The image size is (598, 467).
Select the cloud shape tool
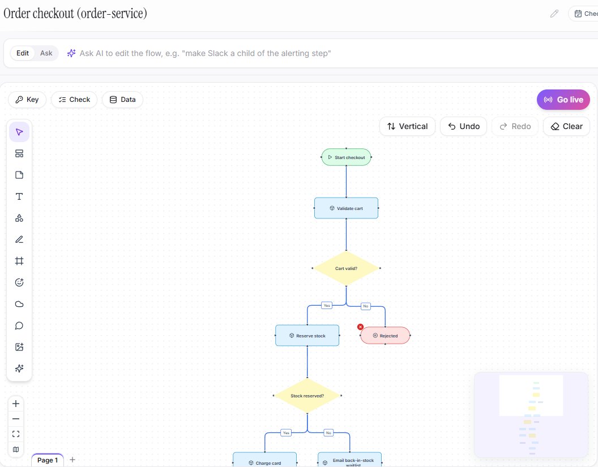19,304
